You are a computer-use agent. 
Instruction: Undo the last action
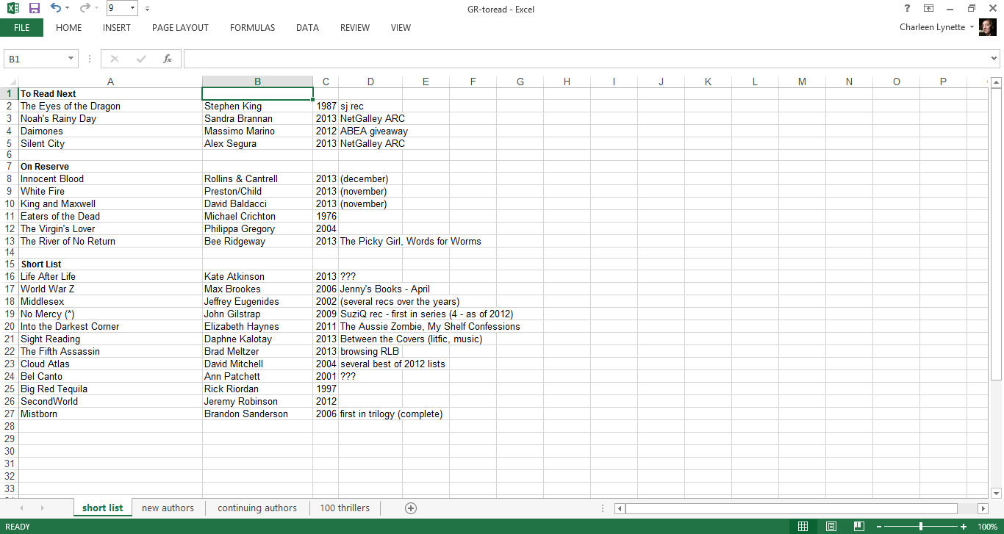pyautogui.click(x=56, y=9)
